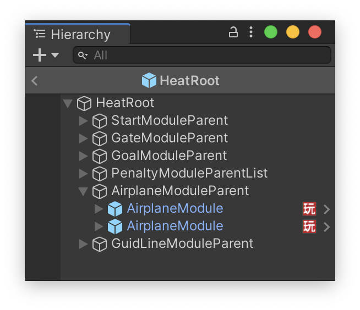Click the PenaltyModuleParentList cube icon
This screenshot has height=310, width=360.
click(x=99, y=173)
